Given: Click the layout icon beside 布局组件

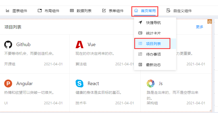Looking at the screenshot, I should click(x=40, y=11).
